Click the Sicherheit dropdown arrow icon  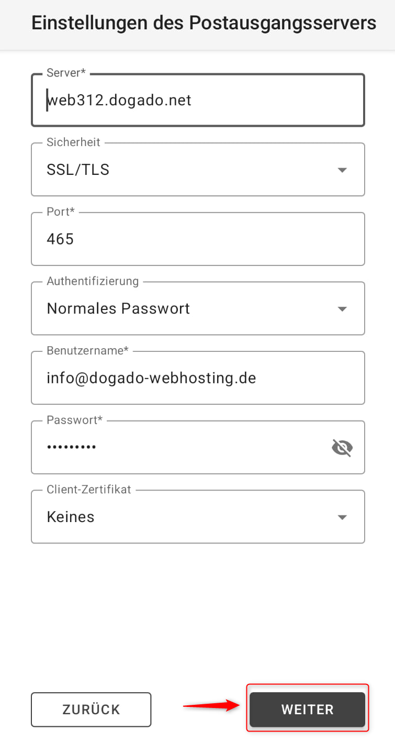pyautogui.click(x=342, y=170)
